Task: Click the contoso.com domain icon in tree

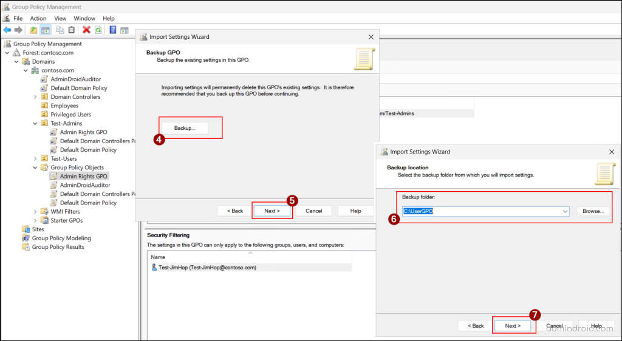Action: pyautogui.click(x=35, y=70)
